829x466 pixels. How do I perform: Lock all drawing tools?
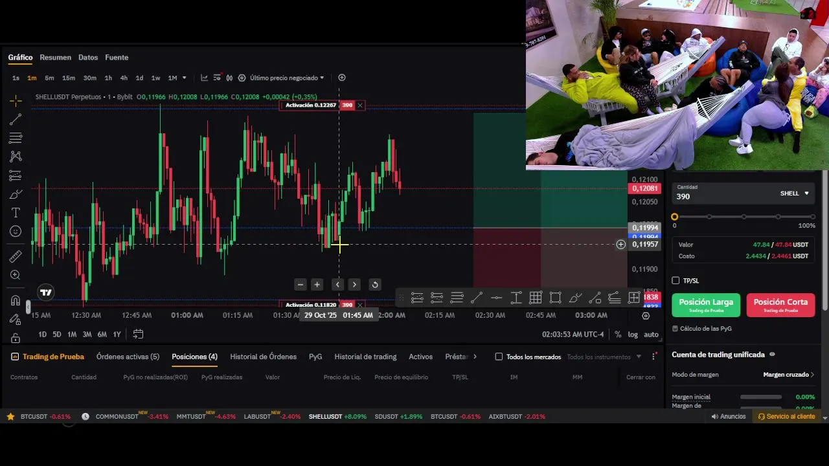coord(16,338)
